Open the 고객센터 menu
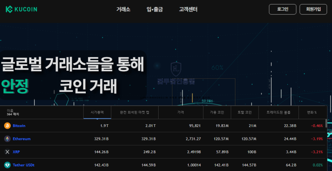The width and height of the screenshot is (332, 171). pos(188,9)
